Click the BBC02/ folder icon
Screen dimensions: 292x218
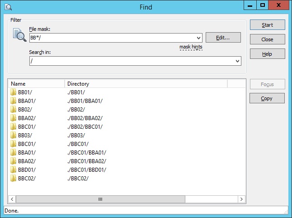pos(13,179)
